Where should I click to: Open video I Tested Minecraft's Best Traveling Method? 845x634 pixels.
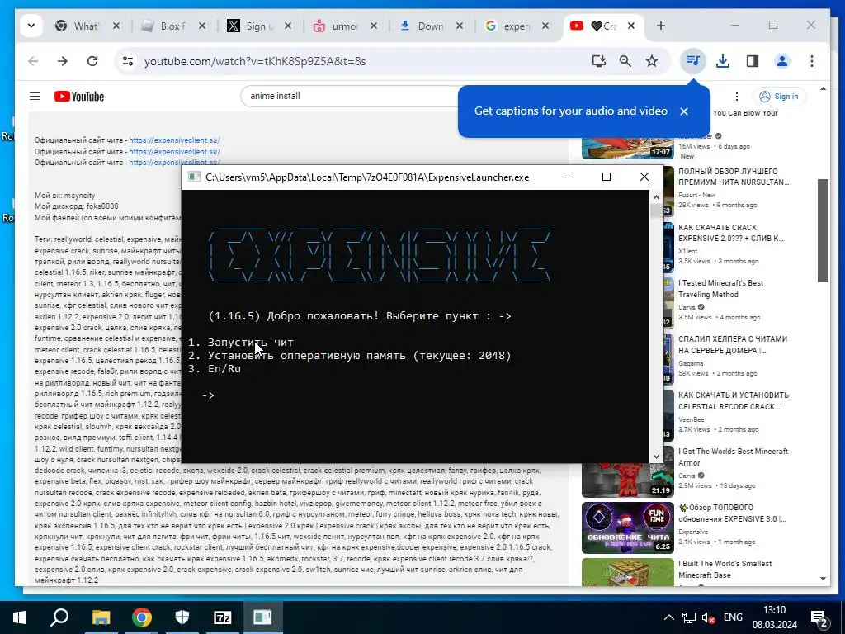pyautogui.click(x=720, y=289)
